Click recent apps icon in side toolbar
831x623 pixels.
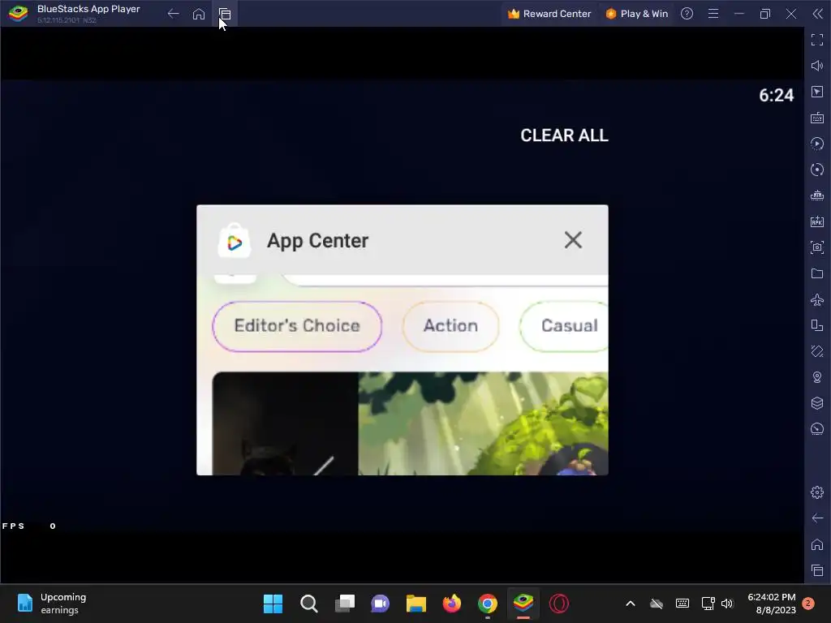tap(817, 570)
